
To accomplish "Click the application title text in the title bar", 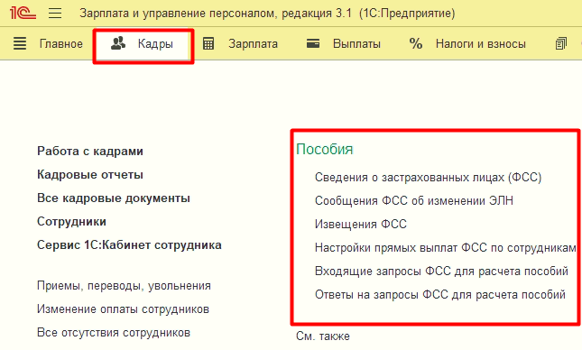I will coord(267,14).
